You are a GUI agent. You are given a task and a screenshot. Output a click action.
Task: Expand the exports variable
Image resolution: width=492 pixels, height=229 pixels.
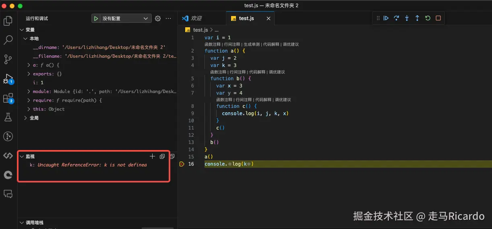29,74
